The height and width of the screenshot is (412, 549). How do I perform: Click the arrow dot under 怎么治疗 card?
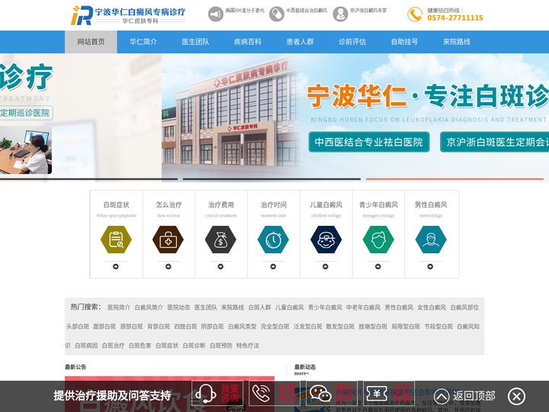coord(168,266)
